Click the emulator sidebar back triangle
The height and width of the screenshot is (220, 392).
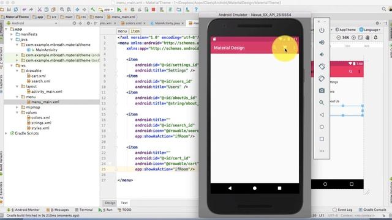[322, 115]
